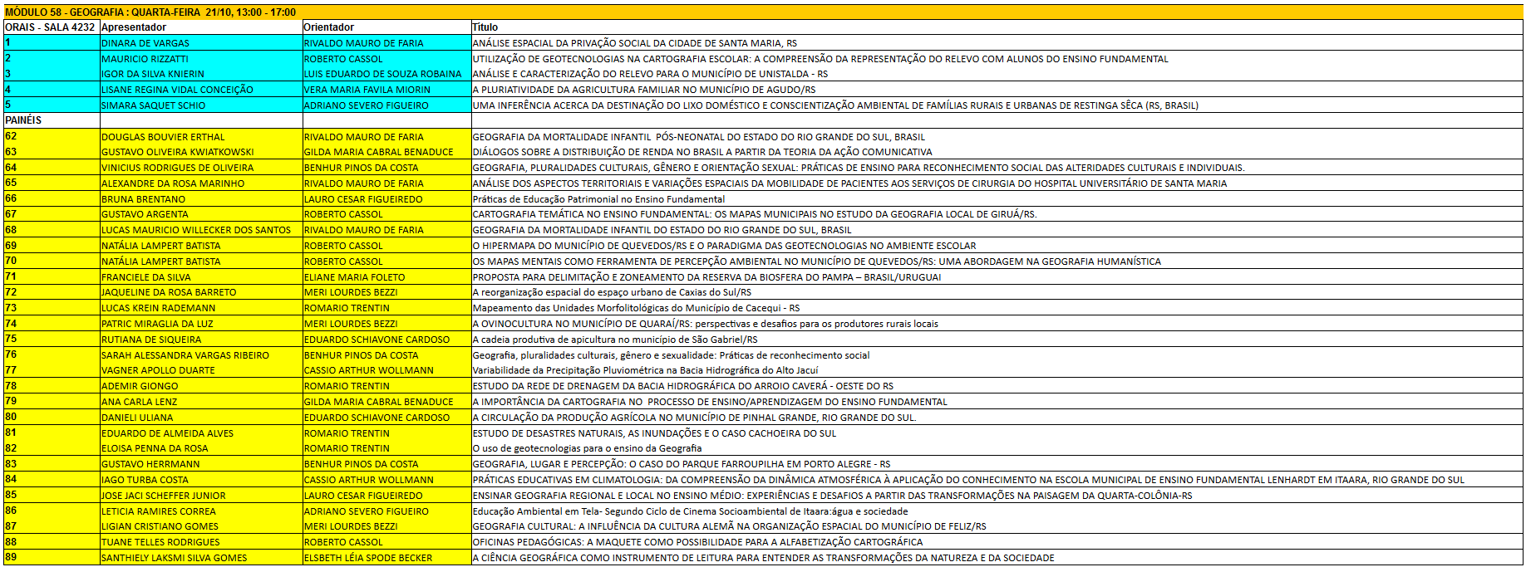Select the Orientador column header
This screenshot has width=1526, height=567.
pos(329,27)
